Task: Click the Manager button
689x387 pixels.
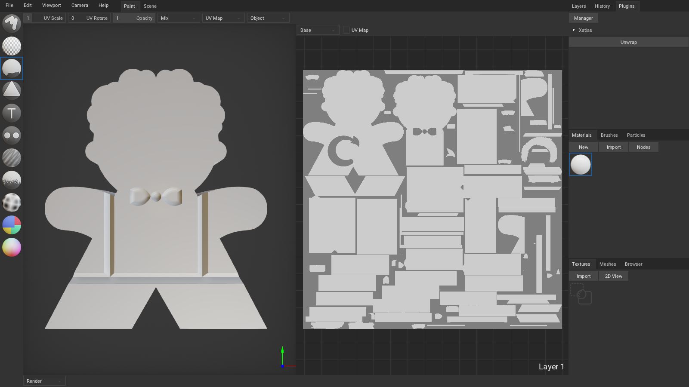Action: coord(583,18)
